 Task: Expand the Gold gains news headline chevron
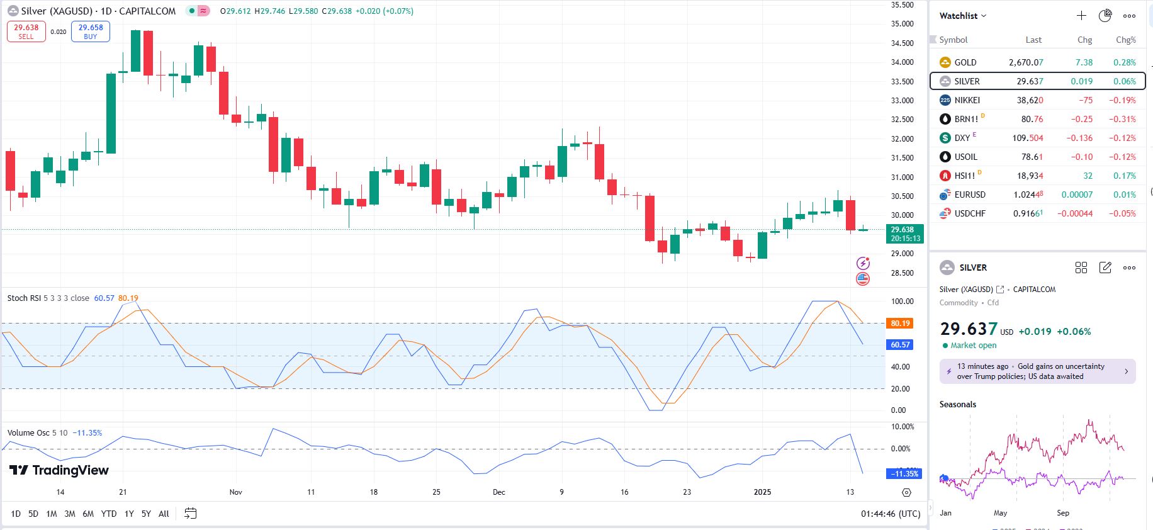[x=1126, y=371]
